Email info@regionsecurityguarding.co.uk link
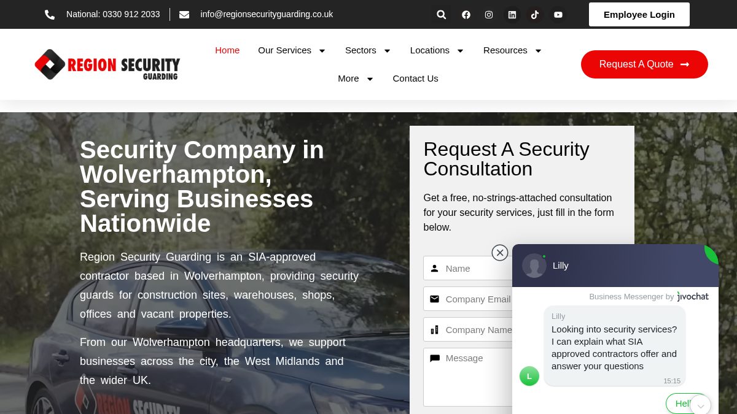 [267, 14]
